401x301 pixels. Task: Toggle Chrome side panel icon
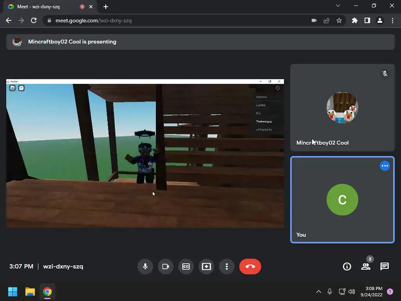pyautogui.click(x=367, y=20)
